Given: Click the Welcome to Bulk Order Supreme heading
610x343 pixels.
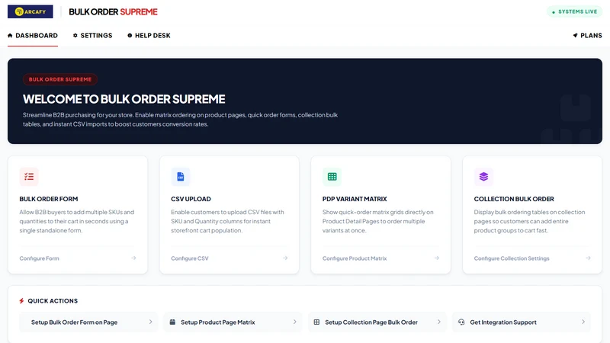Looking at the screenshot, I should pyautogui.click(x=124, y=99).
